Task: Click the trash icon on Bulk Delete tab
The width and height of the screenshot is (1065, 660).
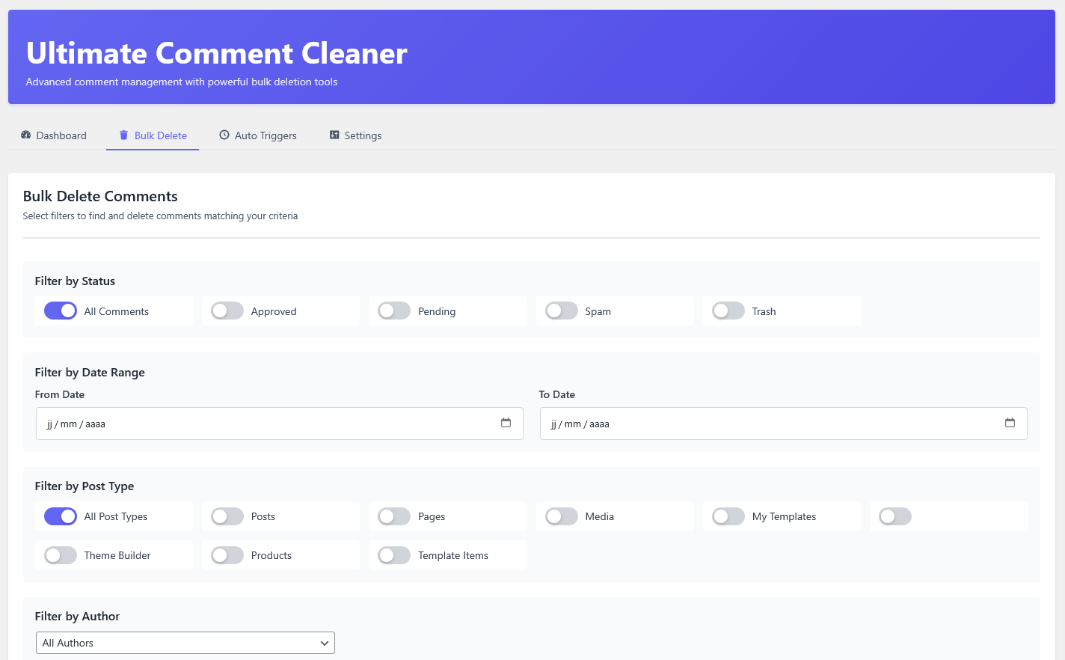Action: pos(123,135)
